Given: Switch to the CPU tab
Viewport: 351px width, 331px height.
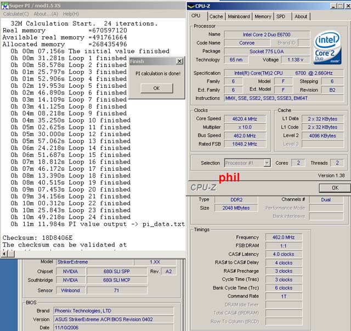Looking at the screenshot, I should click(196, 16).
